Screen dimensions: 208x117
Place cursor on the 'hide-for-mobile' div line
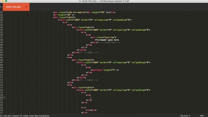pyautogui.click(x=84, y=12)
